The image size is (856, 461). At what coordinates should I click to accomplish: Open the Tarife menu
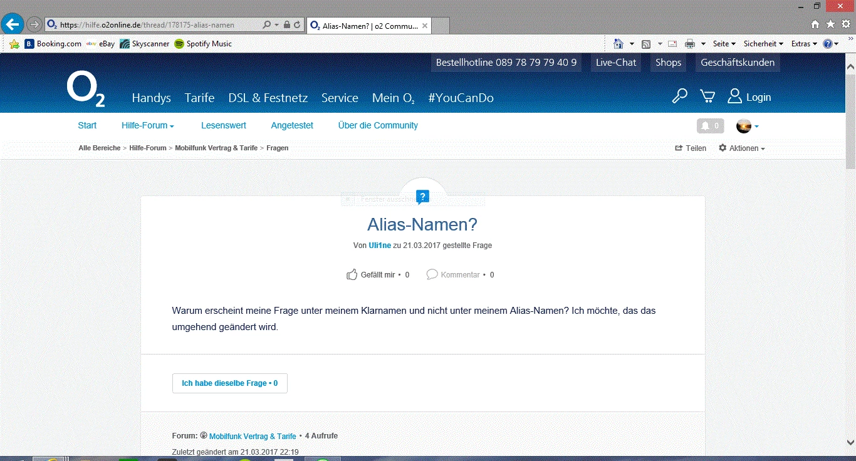point(199,98)
